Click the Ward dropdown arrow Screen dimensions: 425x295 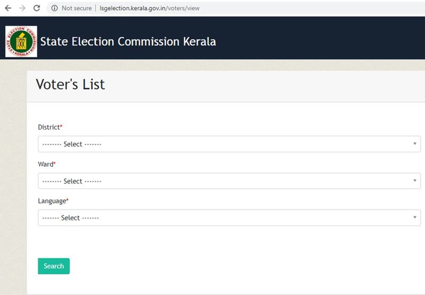click(415, 181)
